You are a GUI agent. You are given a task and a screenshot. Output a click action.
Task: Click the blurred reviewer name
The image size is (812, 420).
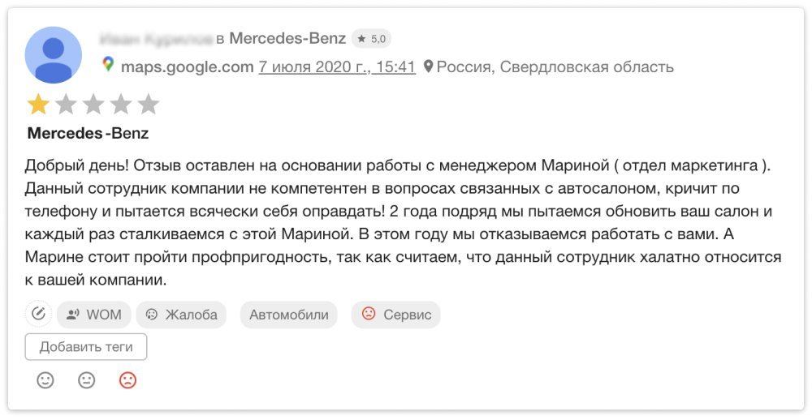(x=155, y=38)
